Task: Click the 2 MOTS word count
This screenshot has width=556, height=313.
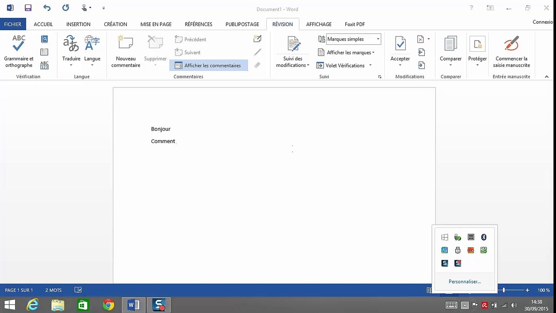Action: point(53,290)
